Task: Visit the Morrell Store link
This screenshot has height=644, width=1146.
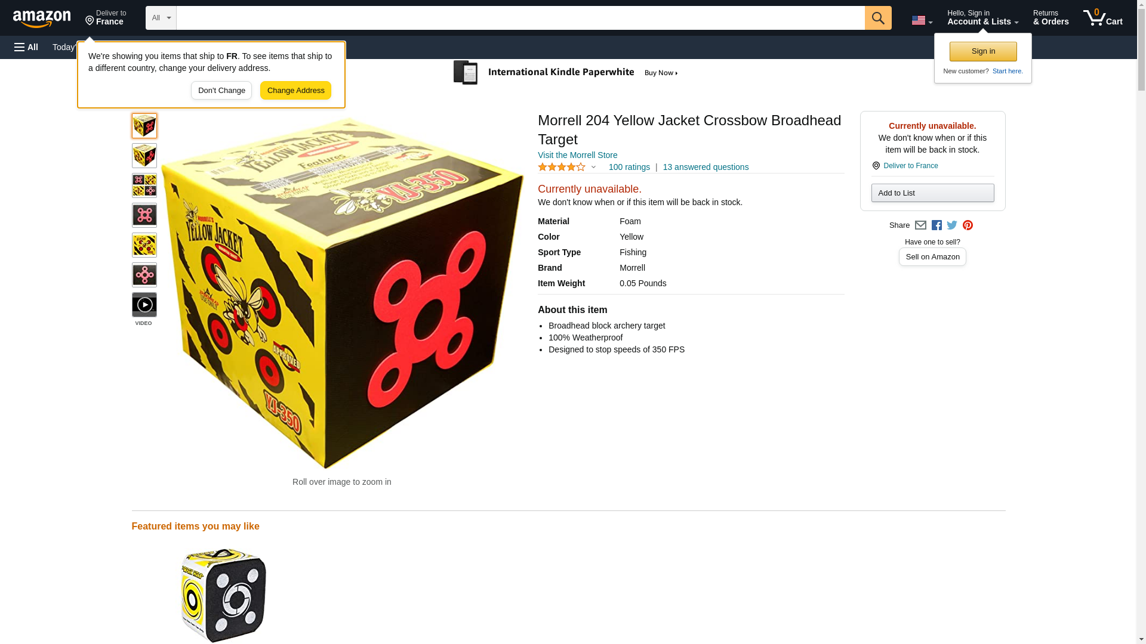Action: 577,155
